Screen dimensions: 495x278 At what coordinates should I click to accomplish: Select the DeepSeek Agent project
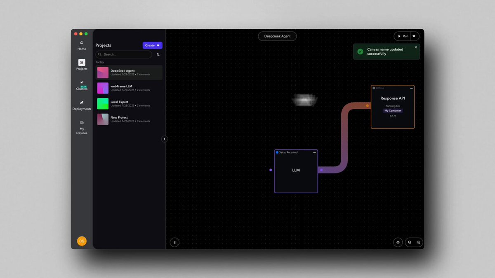[129, 72]
